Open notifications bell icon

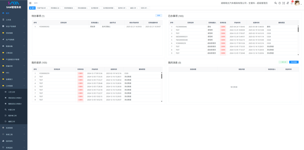[291, 3]
